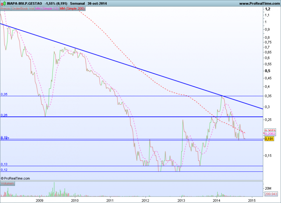Click the 2014 time axis label
281x203 pixels.
(217, 200)
